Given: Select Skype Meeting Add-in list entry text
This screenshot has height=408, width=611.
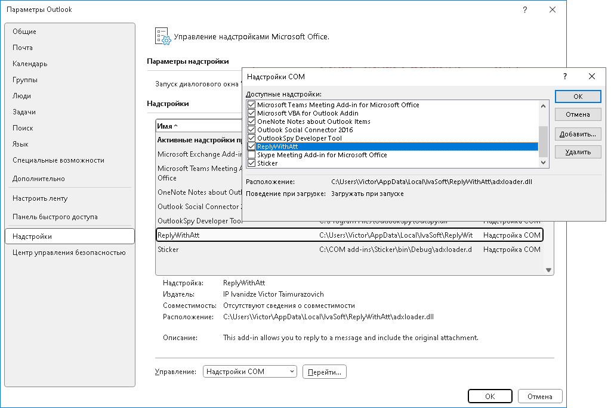Looking at the screenshot, I should click(x=322, y=155).
